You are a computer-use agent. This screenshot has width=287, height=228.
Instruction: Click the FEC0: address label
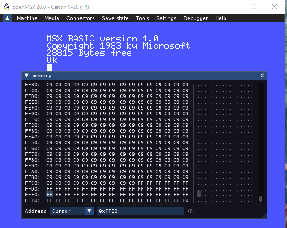pos(33,90)
